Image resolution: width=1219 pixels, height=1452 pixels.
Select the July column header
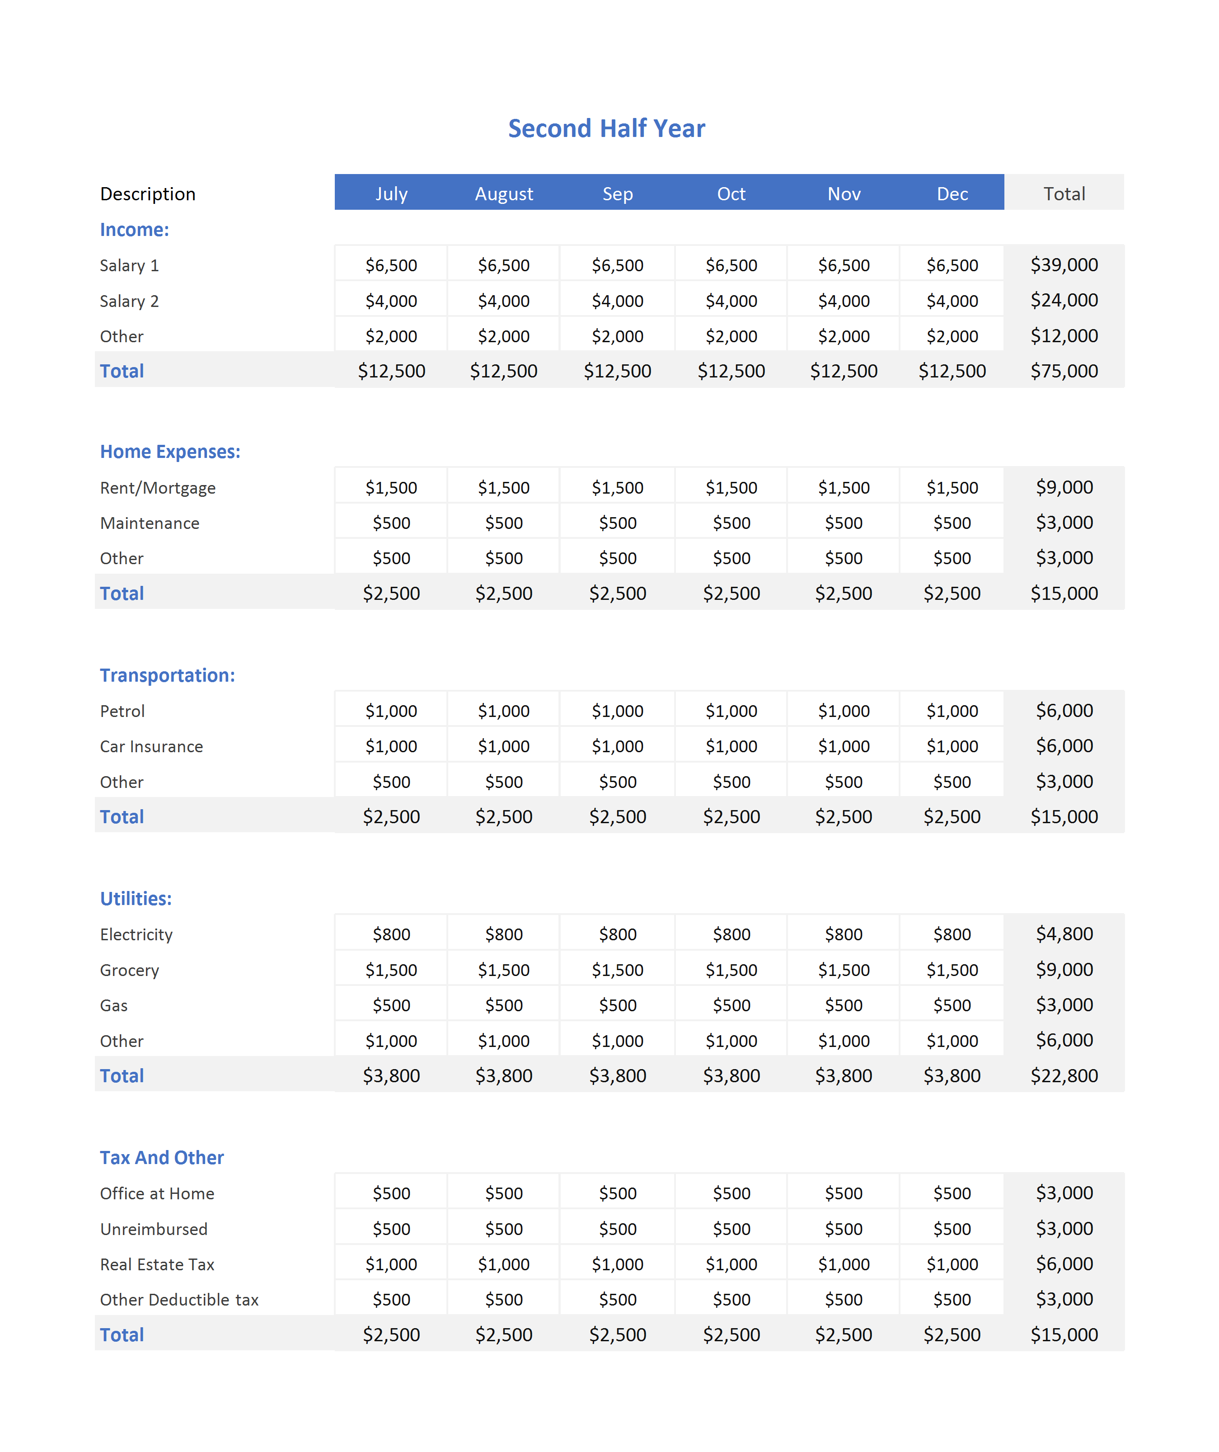point(391,193)
